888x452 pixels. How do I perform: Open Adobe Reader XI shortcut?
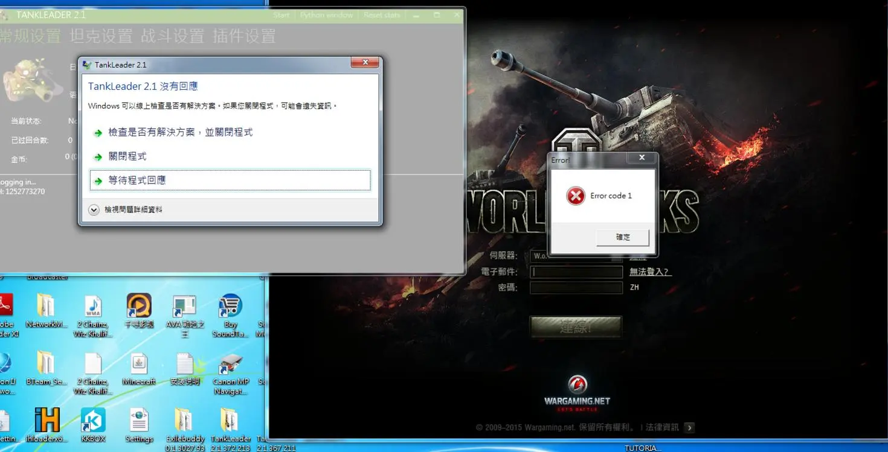[6, 314]
